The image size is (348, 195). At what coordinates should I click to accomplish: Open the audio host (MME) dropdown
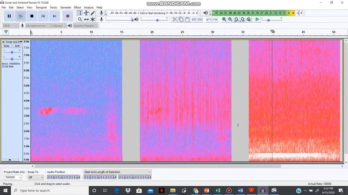point(11,25)
